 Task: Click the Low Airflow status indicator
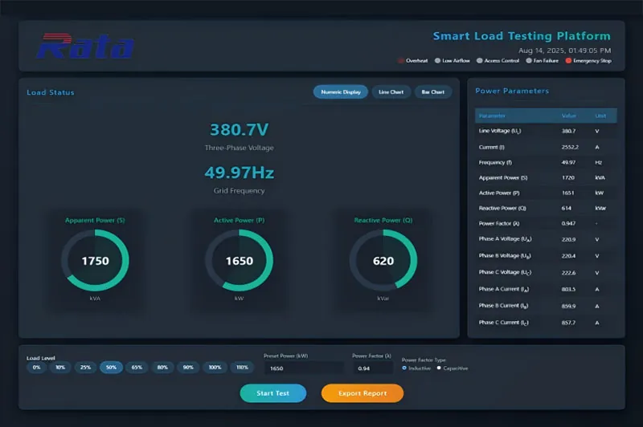pos(453,60)
